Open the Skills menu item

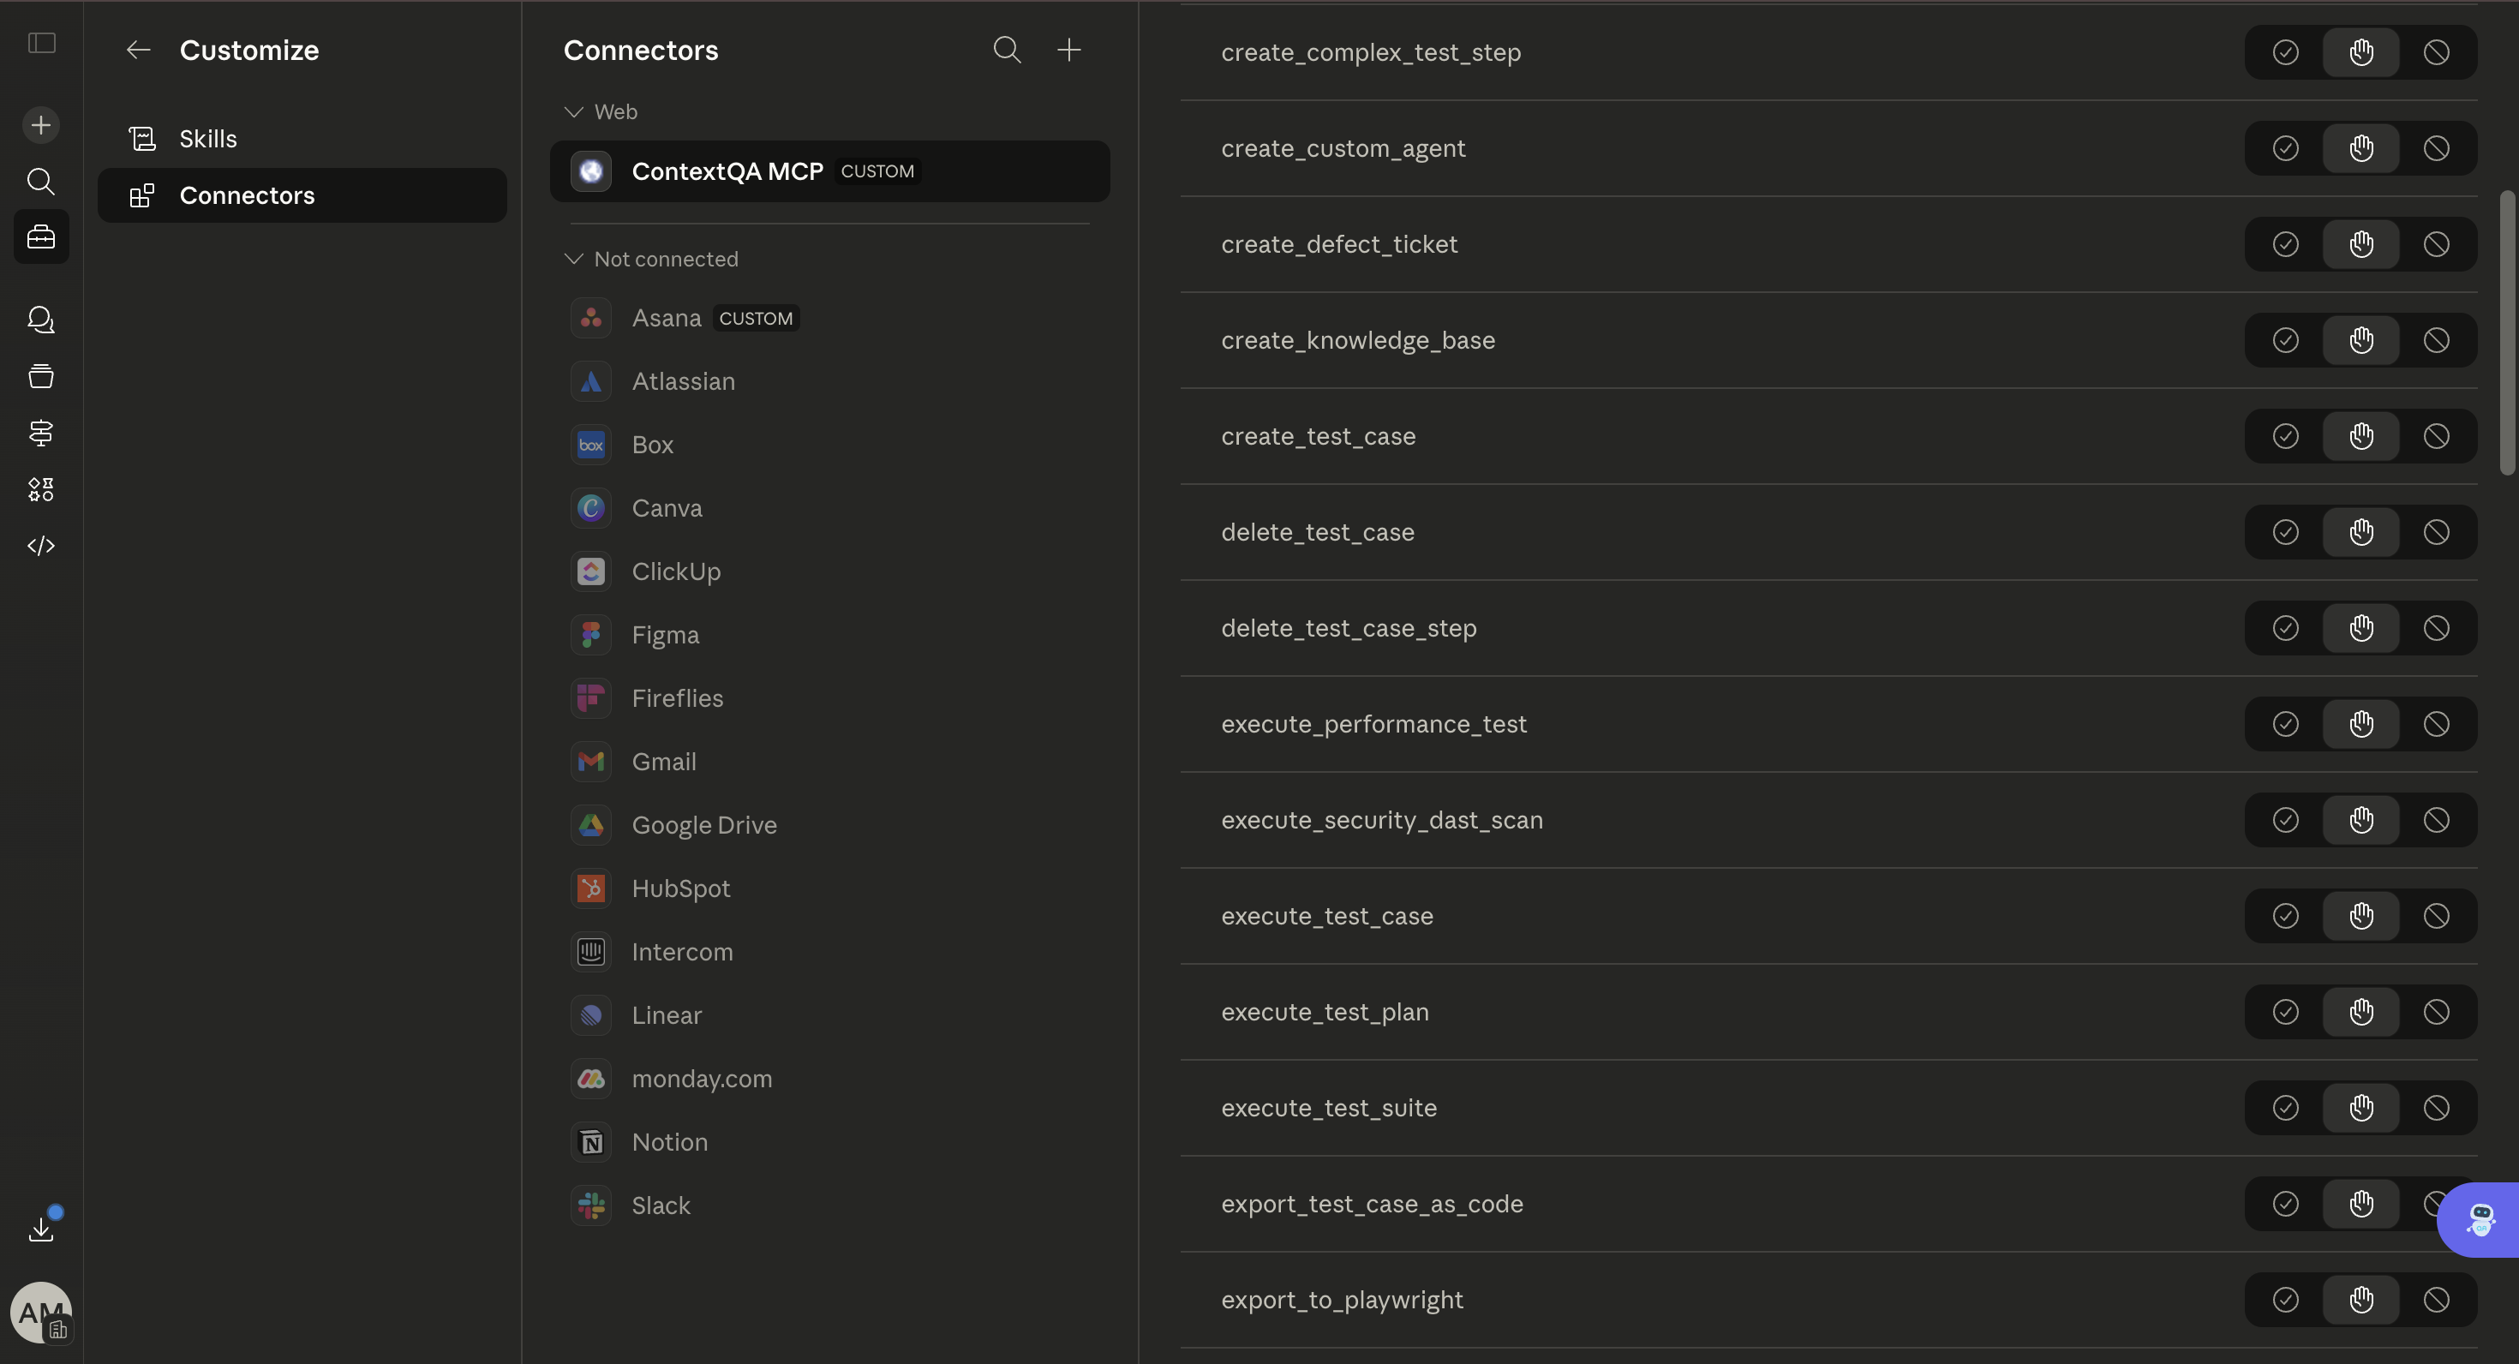pos(207,139)
